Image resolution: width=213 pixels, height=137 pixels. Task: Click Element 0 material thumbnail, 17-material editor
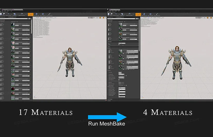tap(13, 25)
